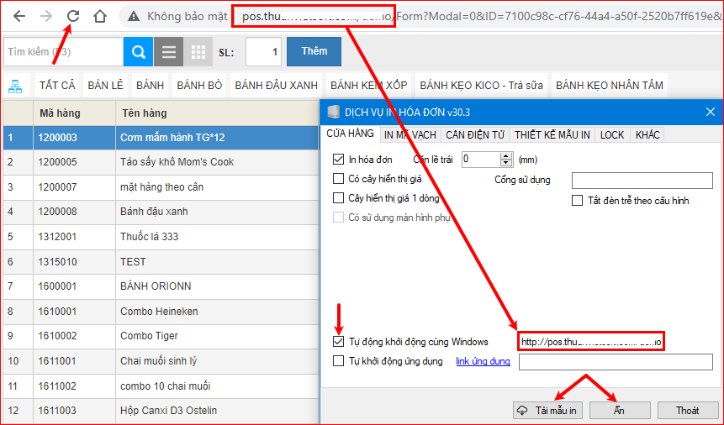Open the 'link ứng dụng' hyperlink
The image size is (724, 425).
tap(483, 362)
